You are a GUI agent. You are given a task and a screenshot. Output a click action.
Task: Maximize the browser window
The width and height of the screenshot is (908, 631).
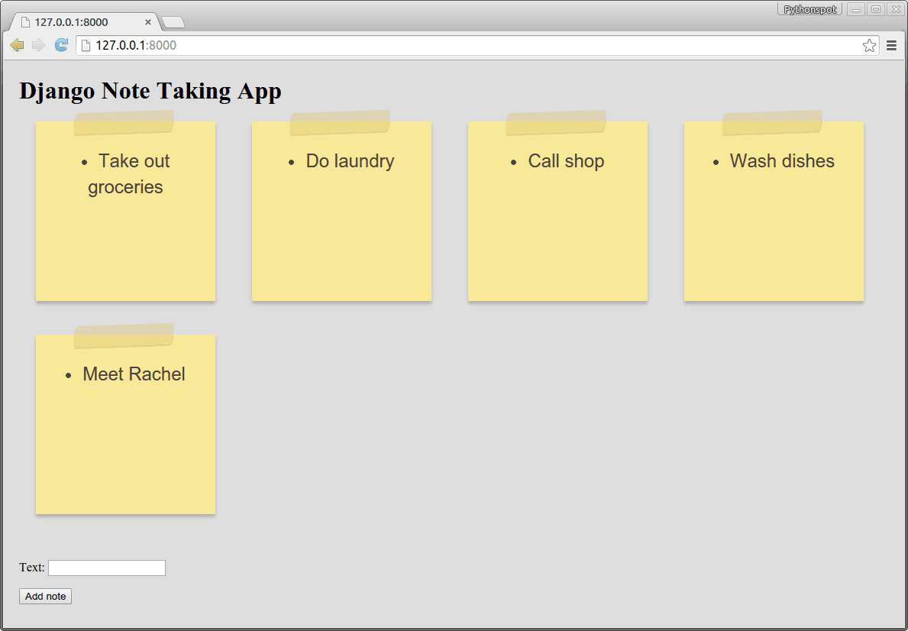point(876,9)
